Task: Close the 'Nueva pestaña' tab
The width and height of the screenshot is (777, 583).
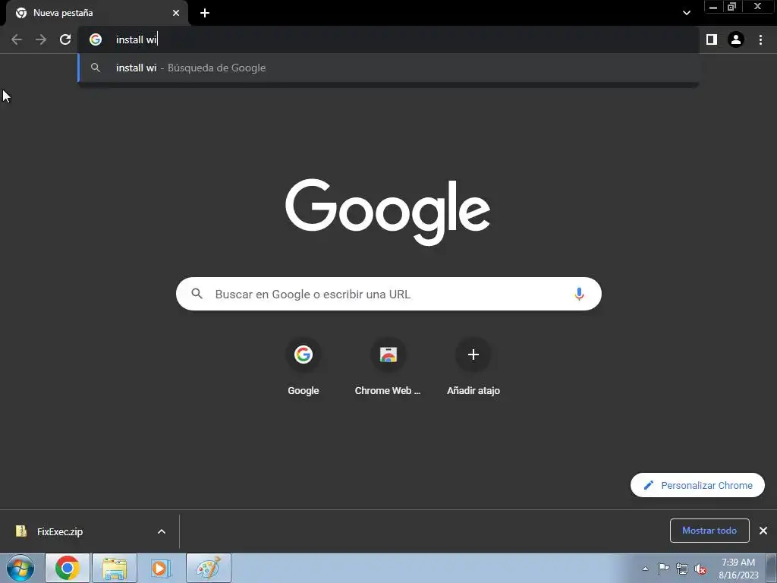Action: point(176,13)
